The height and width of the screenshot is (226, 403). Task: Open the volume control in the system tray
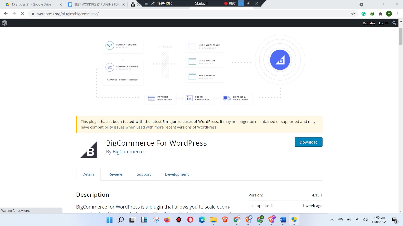click(365, 220)
